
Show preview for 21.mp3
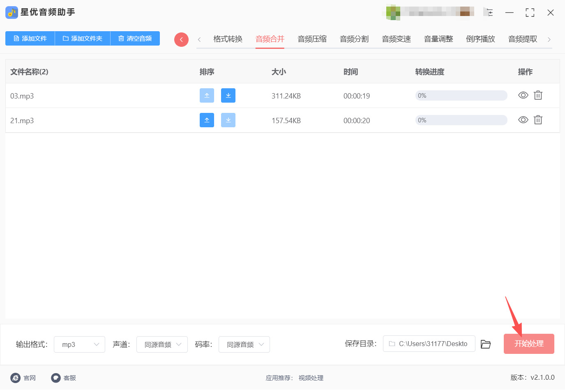tap(523, 119)
